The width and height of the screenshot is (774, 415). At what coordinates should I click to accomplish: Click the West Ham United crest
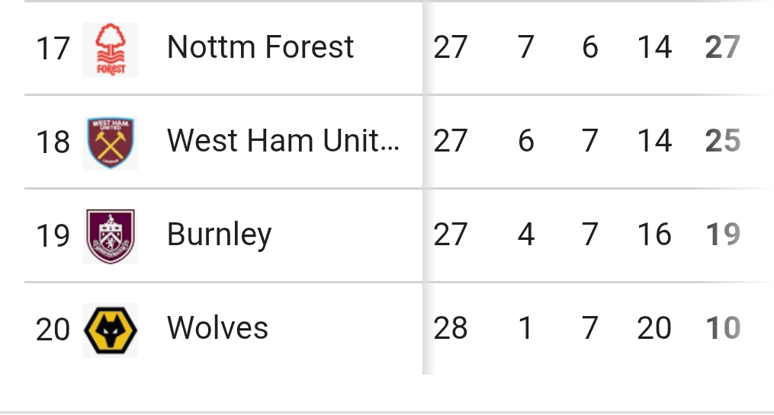click(x=111, y=142)
